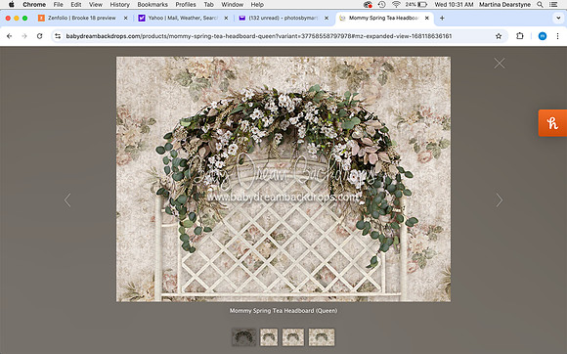This screenshot has height=354, width=567.
Task: Select the last thumbnail in strip
Action: [322, 337]
